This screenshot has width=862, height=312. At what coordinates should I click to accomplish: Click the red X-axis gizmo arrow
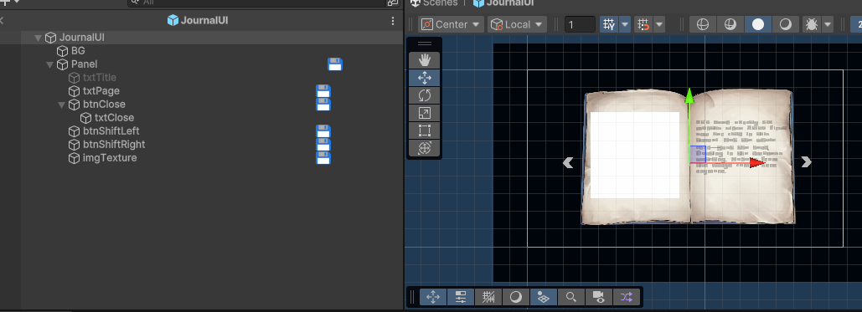(x=756, y=162)
